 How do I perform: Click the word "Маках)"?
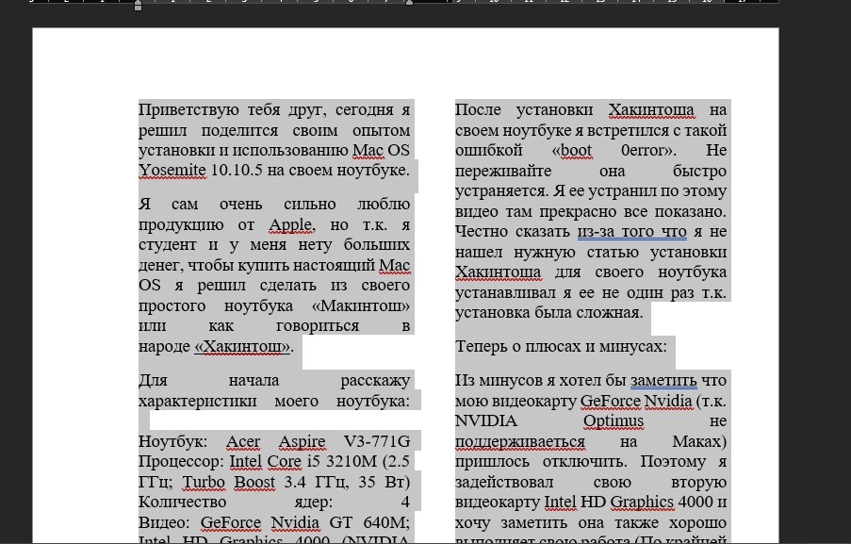(x=699, y=442)
